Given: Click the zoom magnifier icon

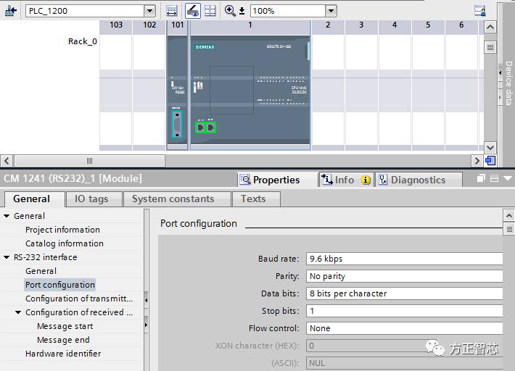Looking at the screenshot, I should (x=230, y=11).
